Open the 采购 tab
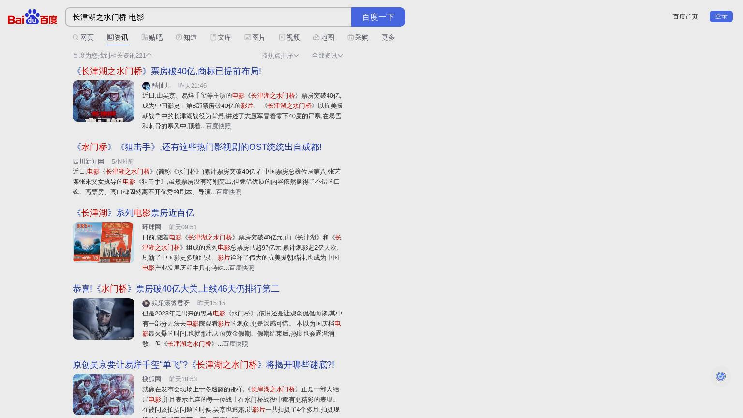This screenshot has height=418, width=743. tap(358, 37)
